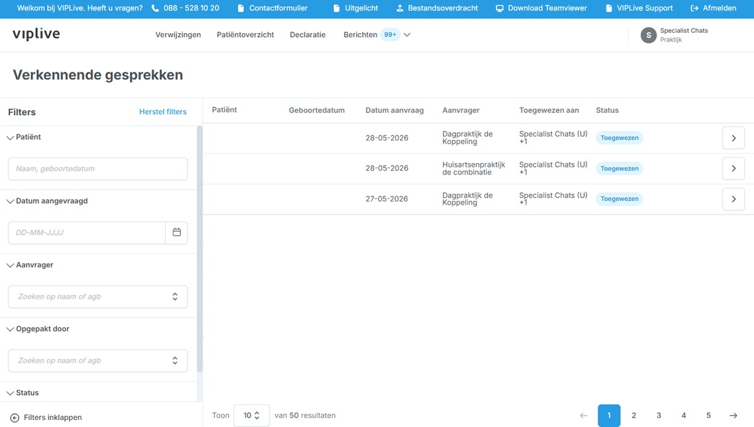Screen dimensions: 754x427
Task: Click the Geboortedatum column header
Action: 316,110
